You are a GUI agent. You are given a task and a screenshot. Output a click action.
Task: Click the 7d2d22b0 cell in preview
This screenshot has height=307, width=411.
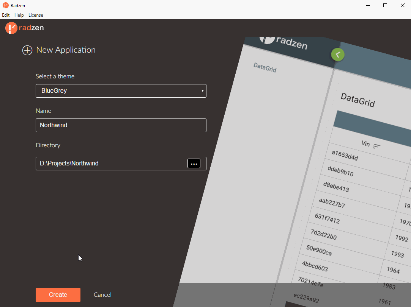323,234
